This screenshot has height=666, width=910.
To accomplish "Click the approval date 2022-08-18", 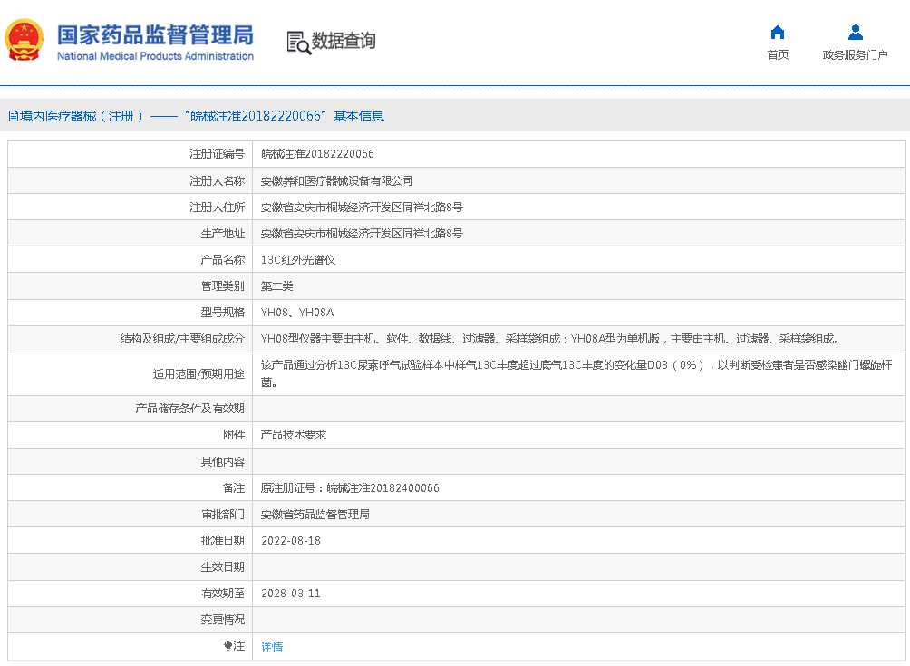I will (x=290, y=541).
